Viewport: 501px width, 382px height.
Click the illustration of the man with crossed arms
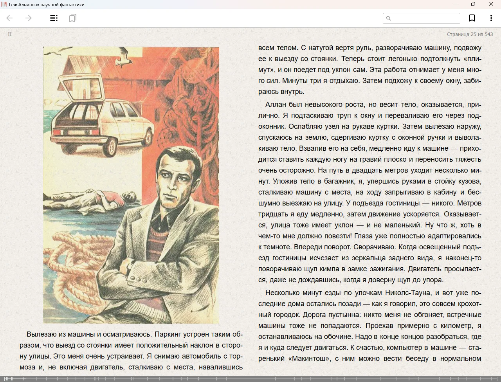pos(131,185)
